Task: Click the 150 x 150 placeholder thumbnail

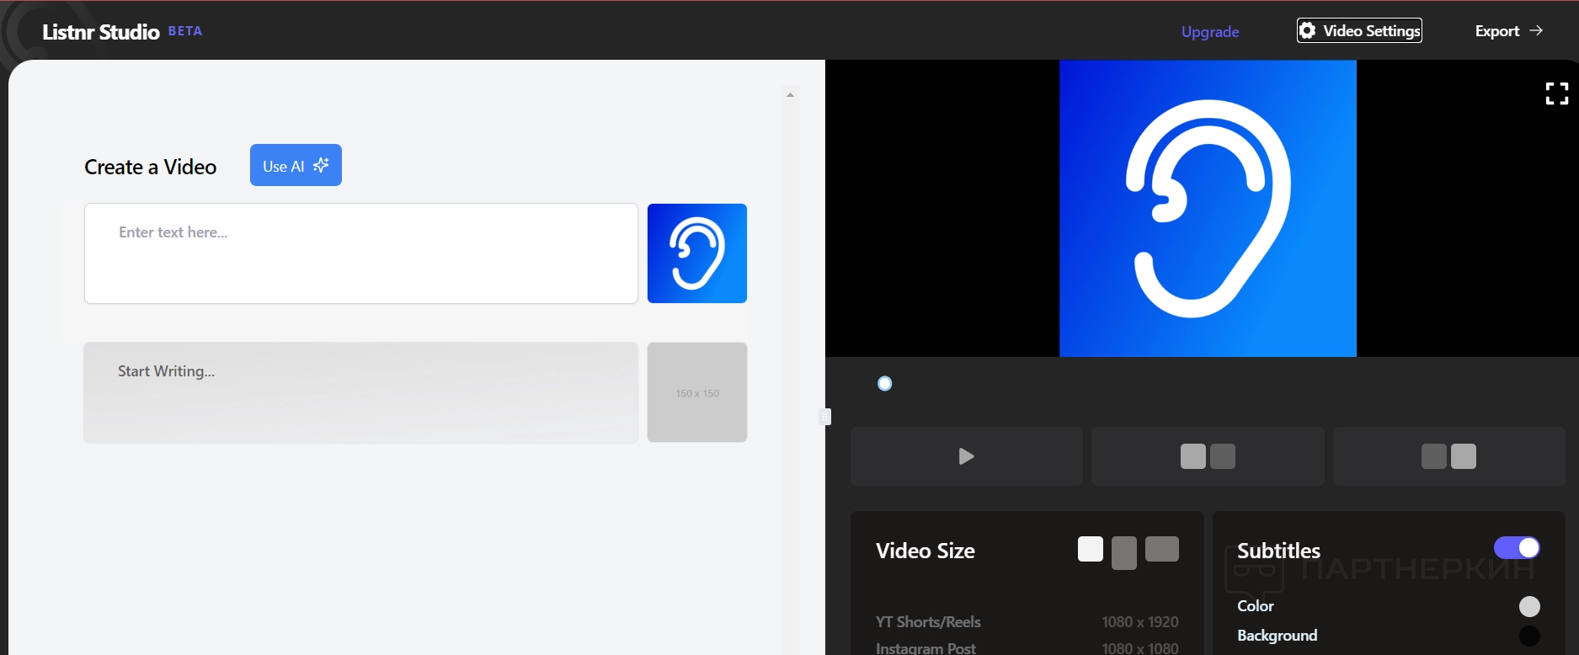Action: pyautogui.click(x=697, y=392)
